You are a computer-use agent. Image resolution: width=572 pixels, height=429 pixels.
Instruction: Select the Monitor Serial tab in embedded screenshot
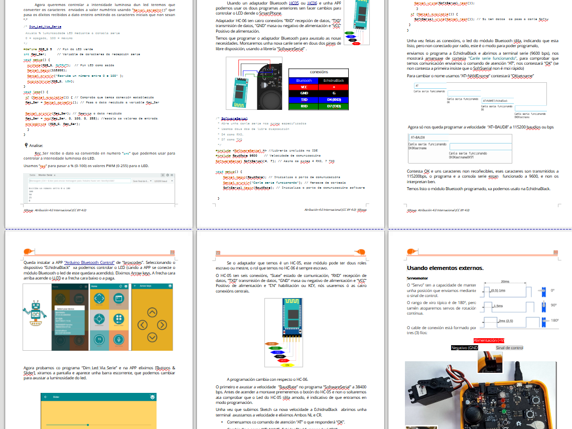coord(45,174)
